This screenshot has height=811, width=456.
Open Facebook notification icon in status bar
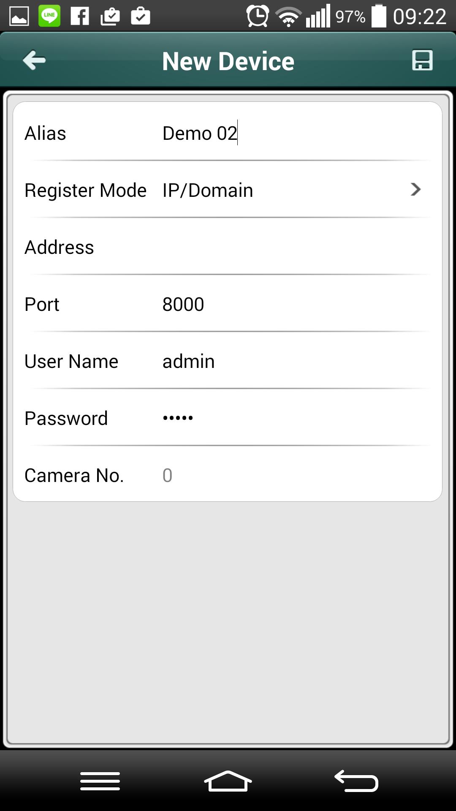[x=80, y=16]
